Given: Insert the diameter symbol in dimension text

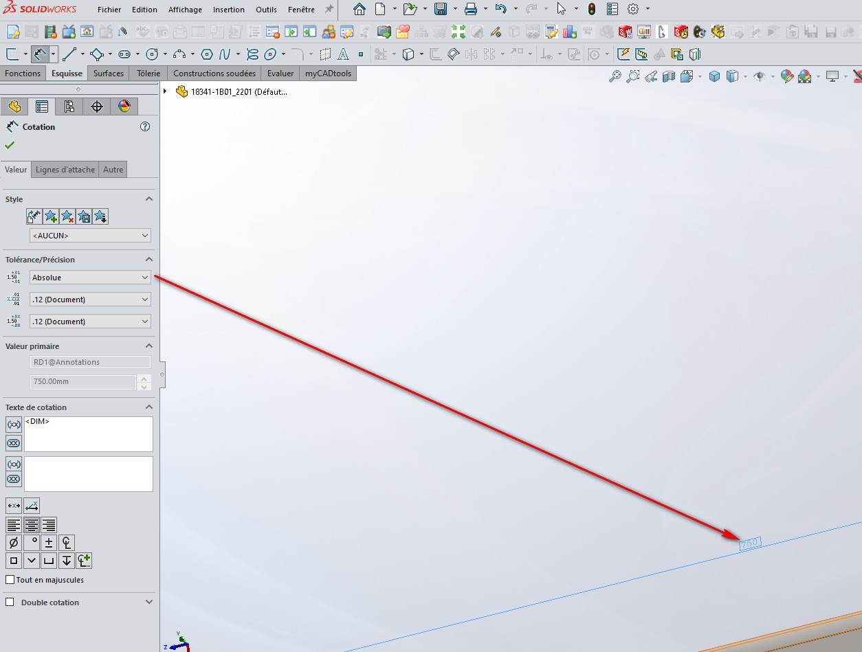Looking at the screenshot, I should (14, 543).
